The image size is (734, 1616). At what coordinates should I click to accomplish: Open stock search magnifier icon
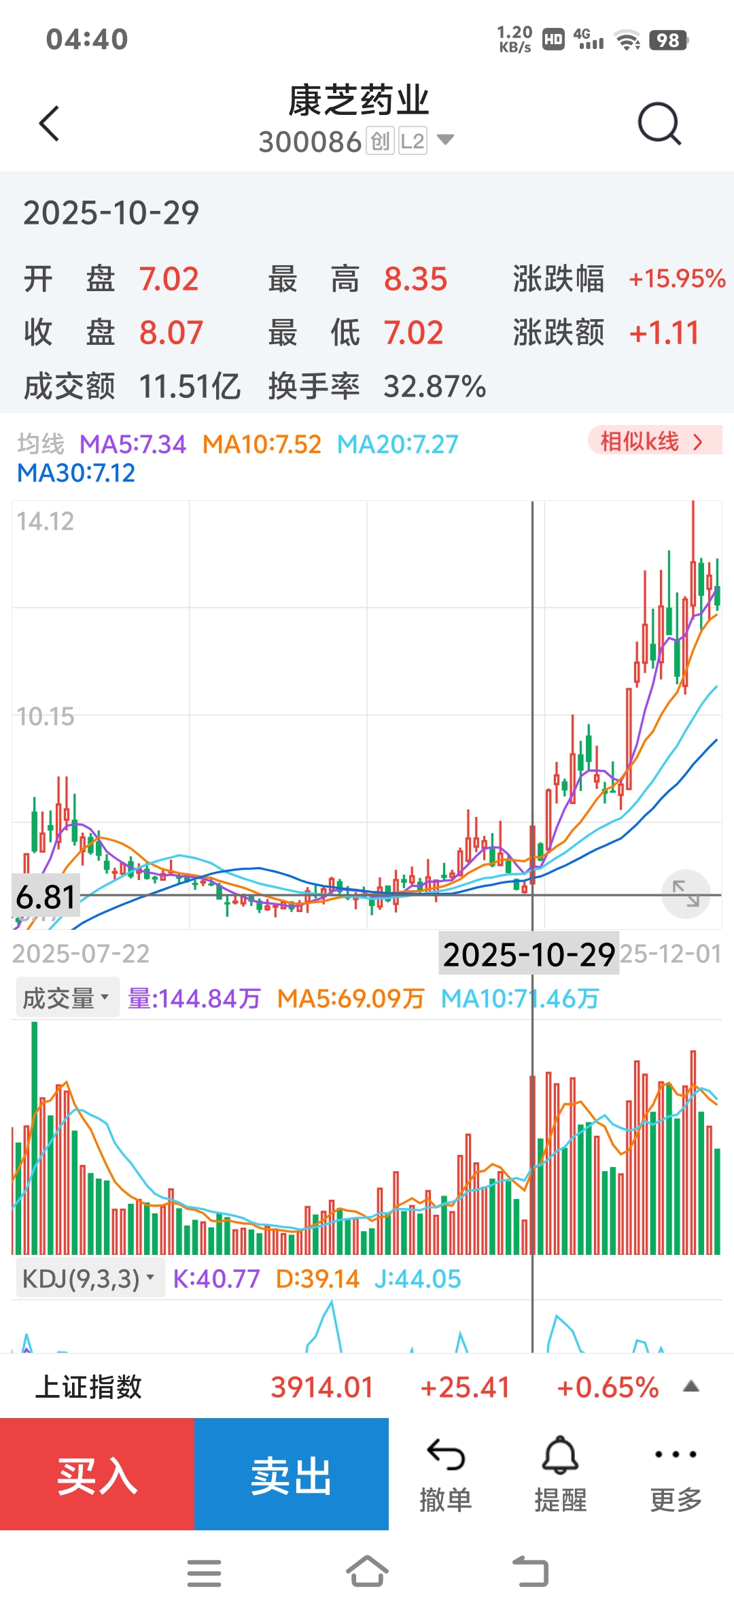[659, 124]
